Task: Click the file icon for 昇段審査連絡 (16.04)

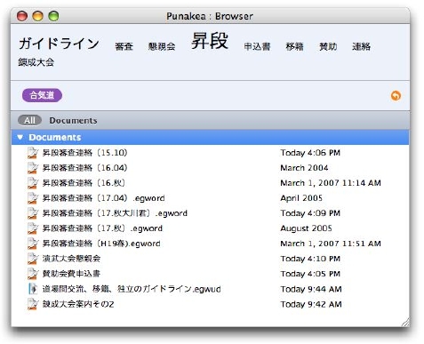Action: point(33,168)
